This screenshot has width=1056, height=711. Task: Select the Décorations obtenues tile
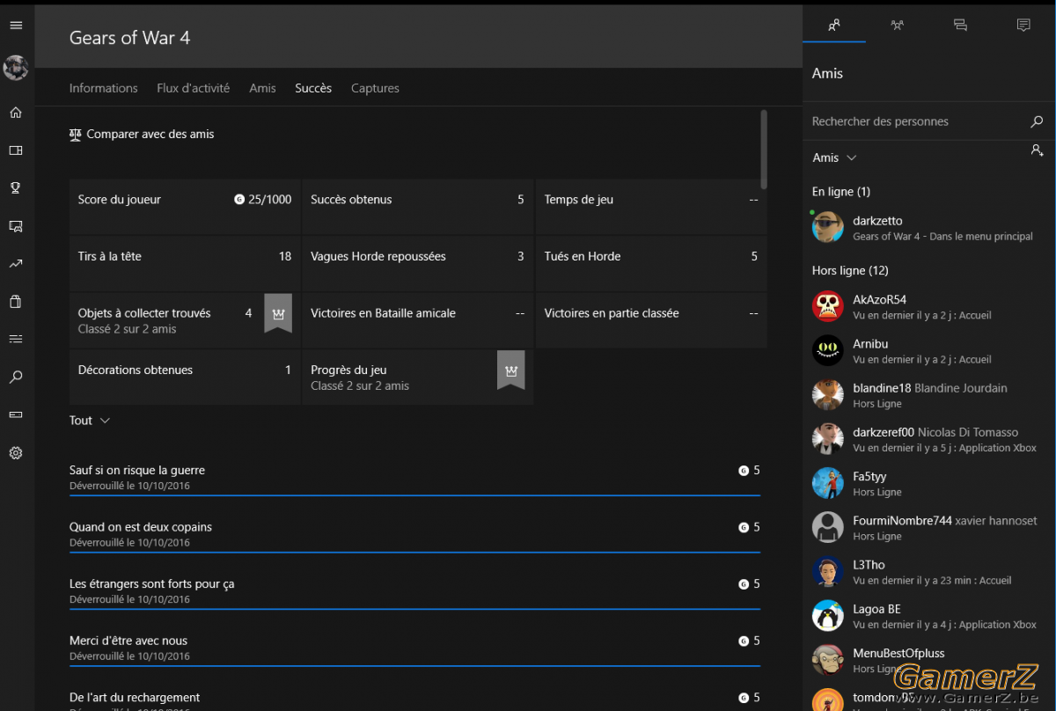185,377
